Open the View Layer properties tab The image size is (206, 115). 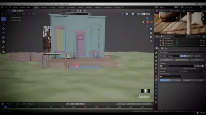[x=156, y=65]
